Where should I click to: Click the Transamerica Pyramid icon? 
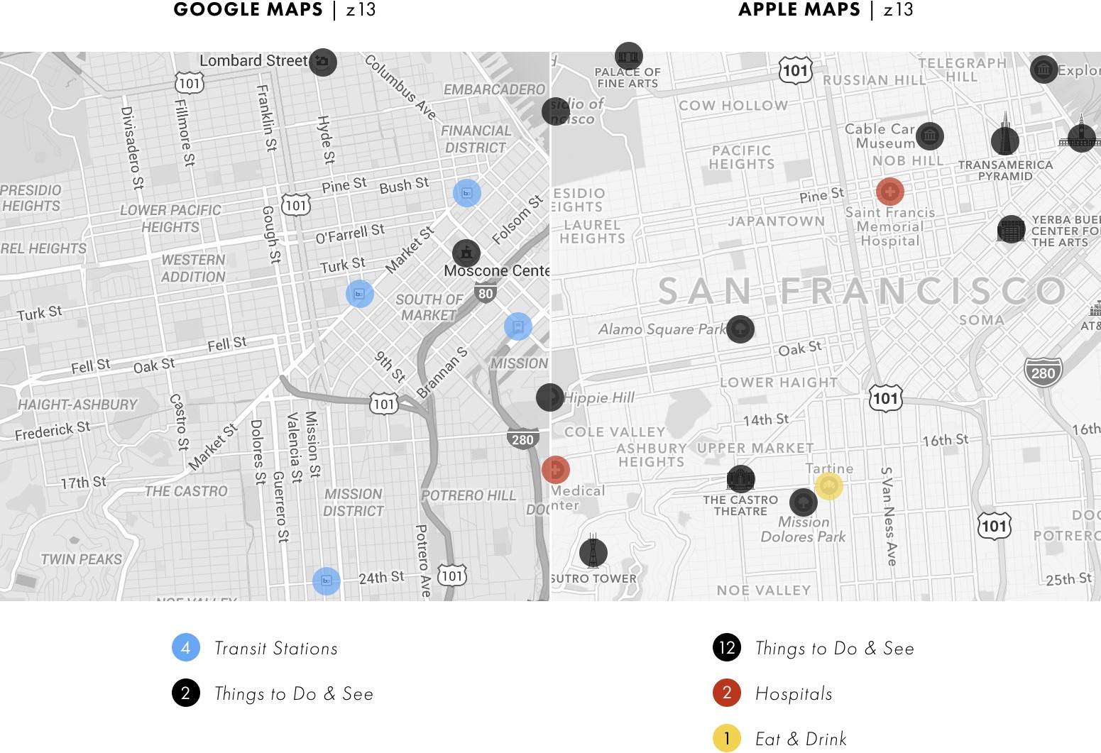pos(1004,140)
